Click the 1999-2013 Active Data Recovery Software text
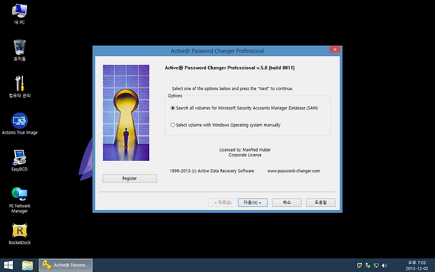This screenshot has width=435, height=272. coord(211,170)
